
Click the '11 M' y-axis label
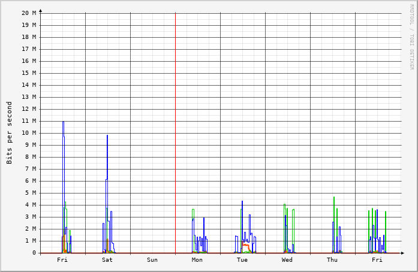[x=29, y=121]
